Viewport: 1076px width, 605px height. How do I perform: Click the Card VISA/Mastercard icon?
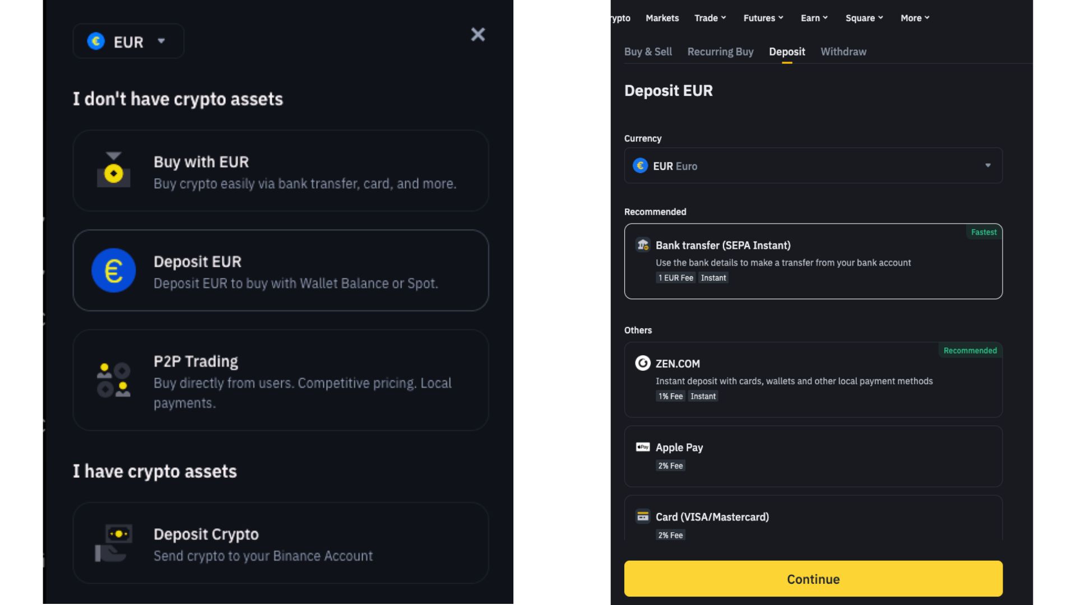pos(642,516)
